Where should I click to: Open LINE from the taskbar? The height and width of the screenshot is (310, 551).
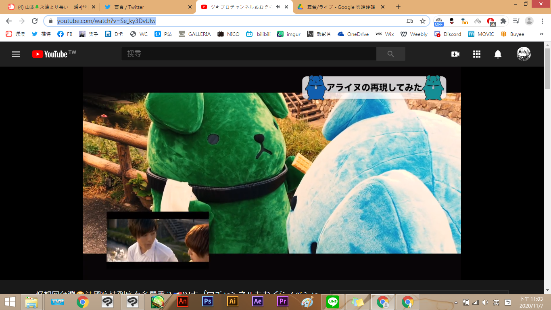(x=333, y=302)
